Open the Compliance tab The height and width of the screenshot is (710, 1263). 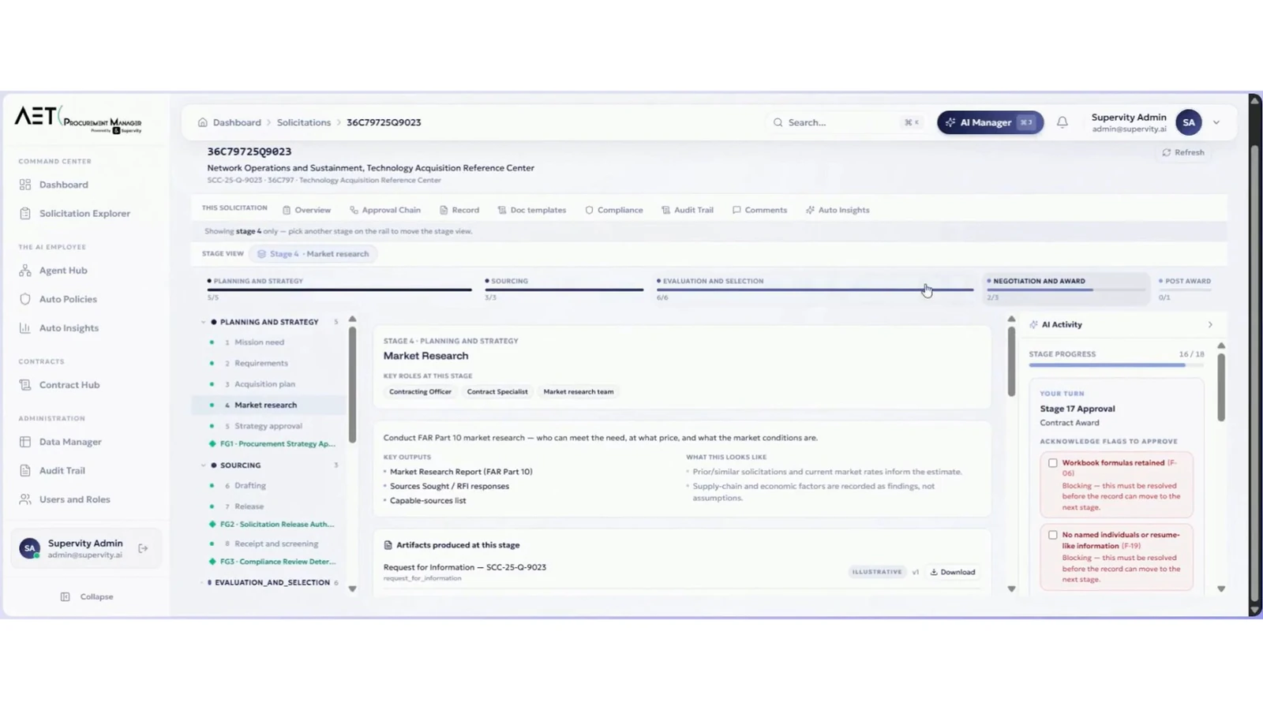pyautogui.click(x=613, y=210)
